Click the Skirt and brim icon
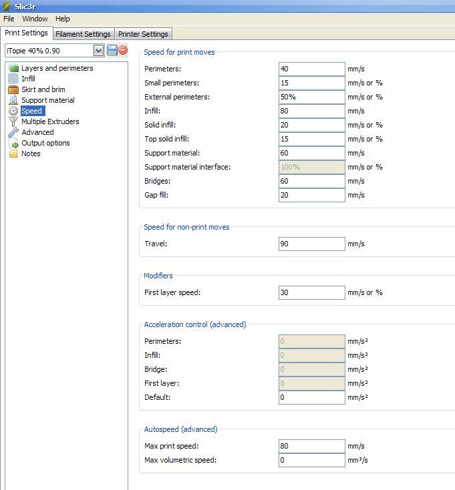Screen dimensions: 455x490 pyautogui.click(x=13, y=89)
